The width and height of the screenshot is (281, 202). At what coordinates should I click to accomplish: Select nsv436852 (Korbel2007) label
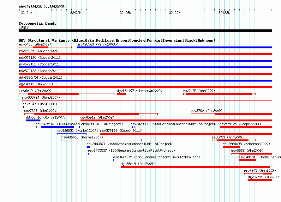(x=77, y=131)
